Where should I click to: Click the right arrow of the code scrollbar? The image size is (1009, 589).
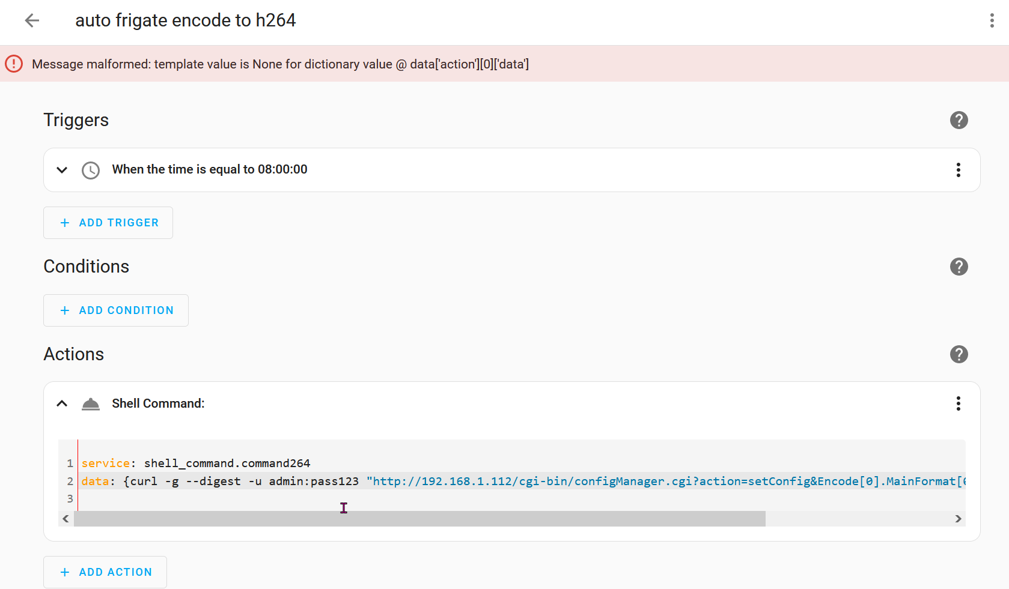click(x=957, y=519)
